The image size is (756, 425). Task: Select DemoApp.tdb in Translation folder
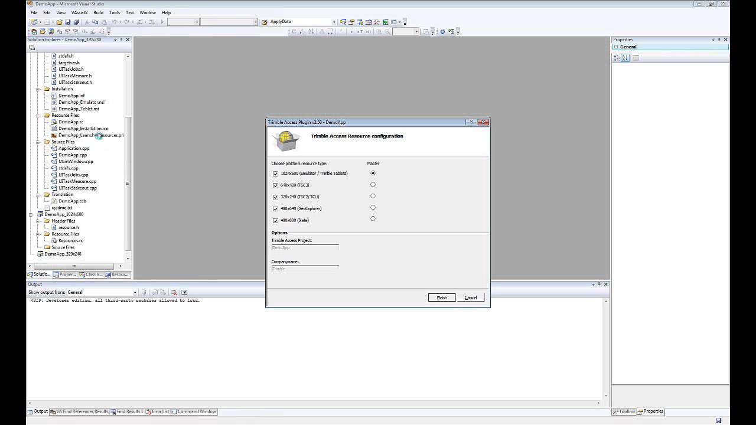coord(72,201)
